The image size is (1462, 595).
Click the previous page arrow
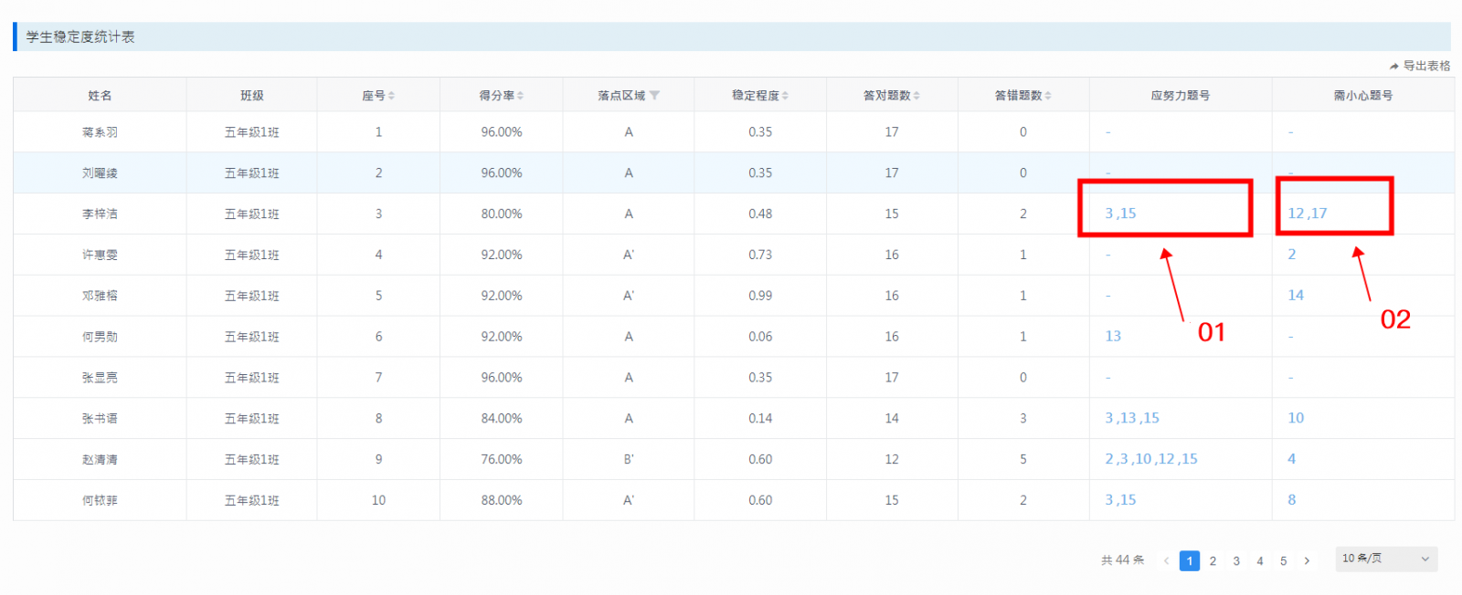pyautogui.click(x=1166, y=560)
